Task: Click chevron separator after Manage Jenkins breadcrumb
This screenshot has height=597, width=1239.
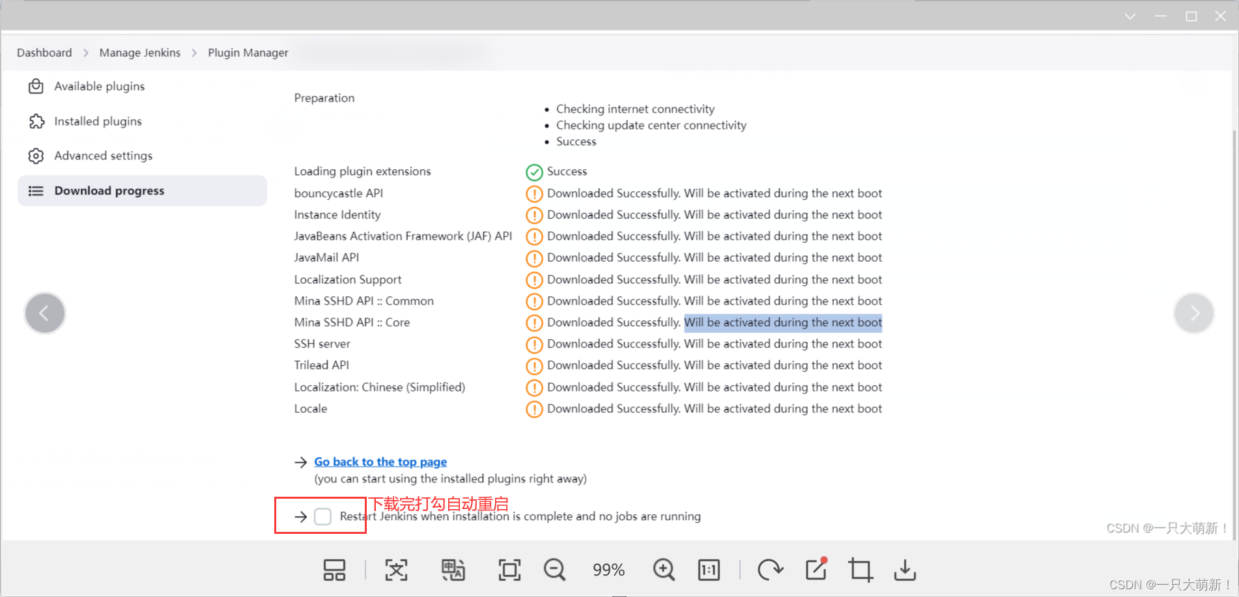Action: (x=194, y=53)
